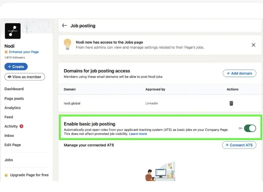Click the Job posting page title
Image resolution: width=263 pixels, height=192 pixels.
pyautogui.click(x=83, y=26)
